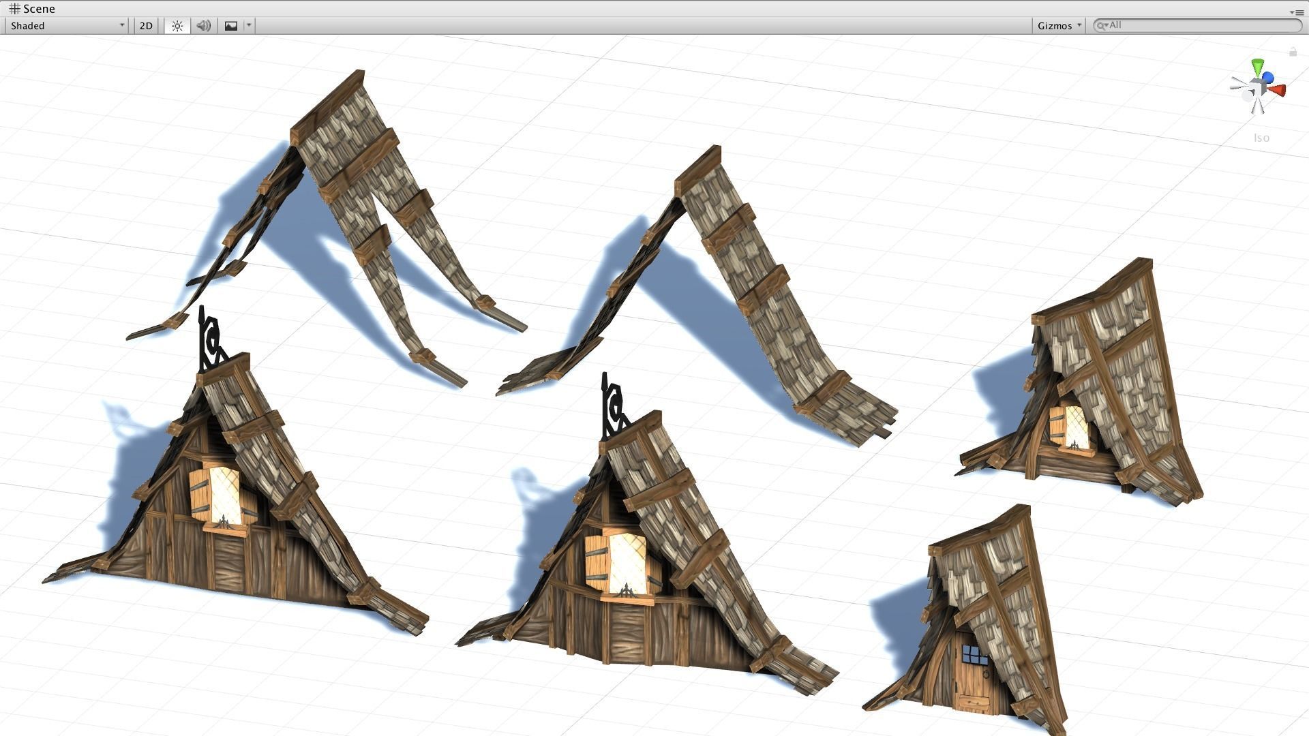Toggle scene effects image icon

click(231, 26)
